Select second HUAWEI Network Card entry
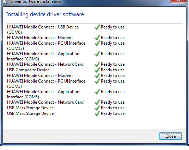The height and width of the screenshot is (150, 189). click(45, 102)
